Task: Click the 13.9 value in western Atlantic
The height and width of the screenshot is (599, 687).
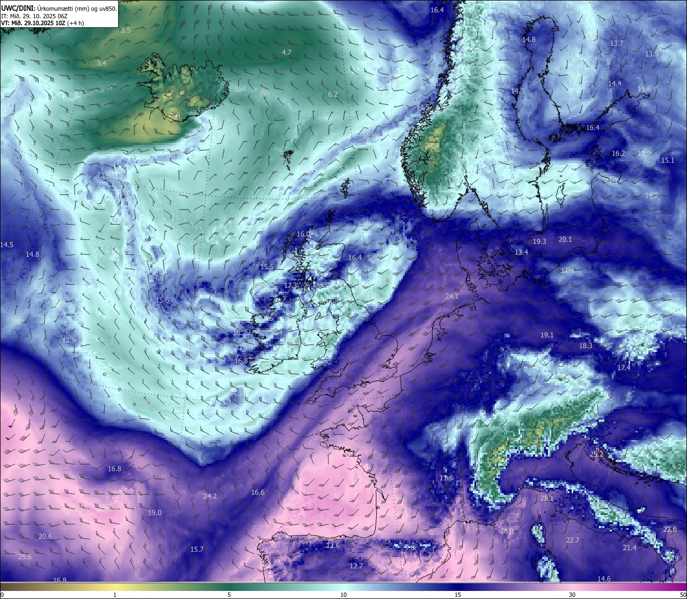Action: click(x=69, y=341)
